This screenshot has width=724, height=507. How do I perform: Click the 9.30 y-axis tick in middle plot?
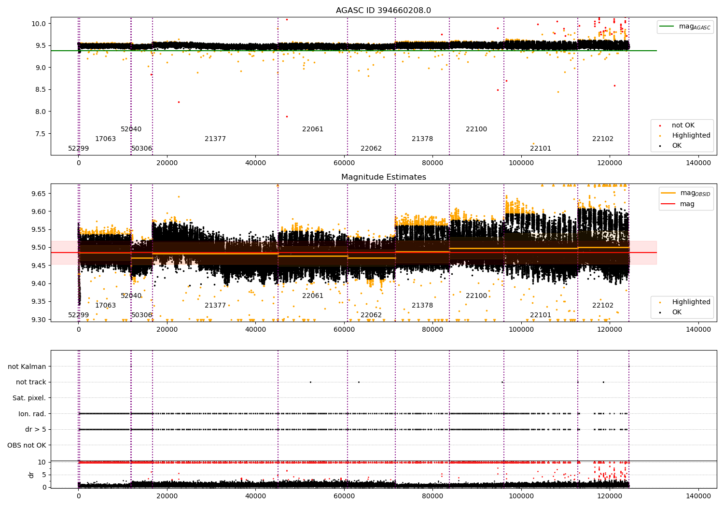[38, 320]
